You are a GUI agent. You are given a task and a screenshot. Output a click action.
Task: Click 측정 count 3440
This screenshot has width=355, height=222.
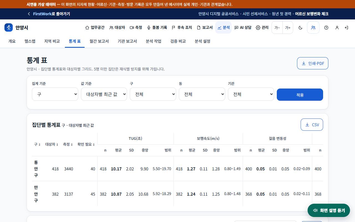[69, 169]
